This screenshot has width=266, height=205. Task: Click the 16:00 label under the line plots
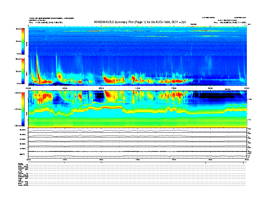pyautogui.click(x=174, y=159)
